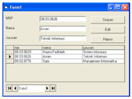This screenshot has height=99, width=132.
Task: Focus the Nama text box
Action: coord(63,29)
